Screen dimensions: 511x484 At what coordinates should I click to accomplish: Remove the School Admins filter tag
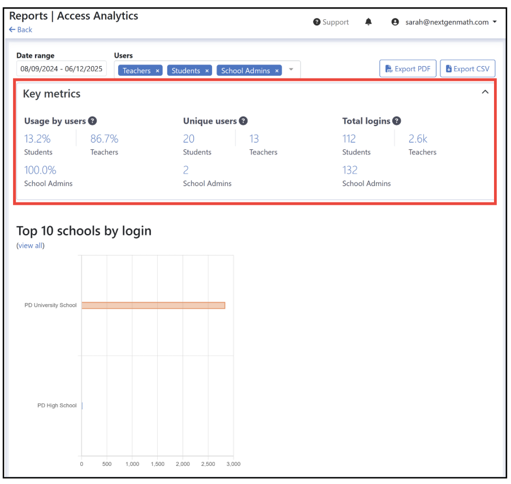pyautogui.click(x=276, y=71)
